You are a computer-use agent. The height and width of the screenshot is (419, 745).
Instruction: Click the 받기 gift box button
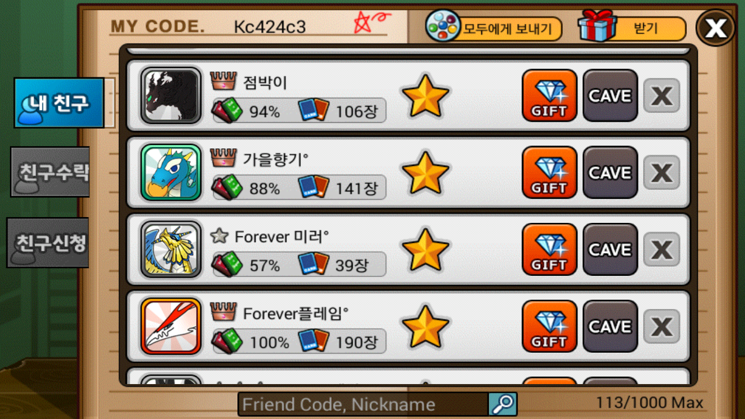[x=633, y=27]
